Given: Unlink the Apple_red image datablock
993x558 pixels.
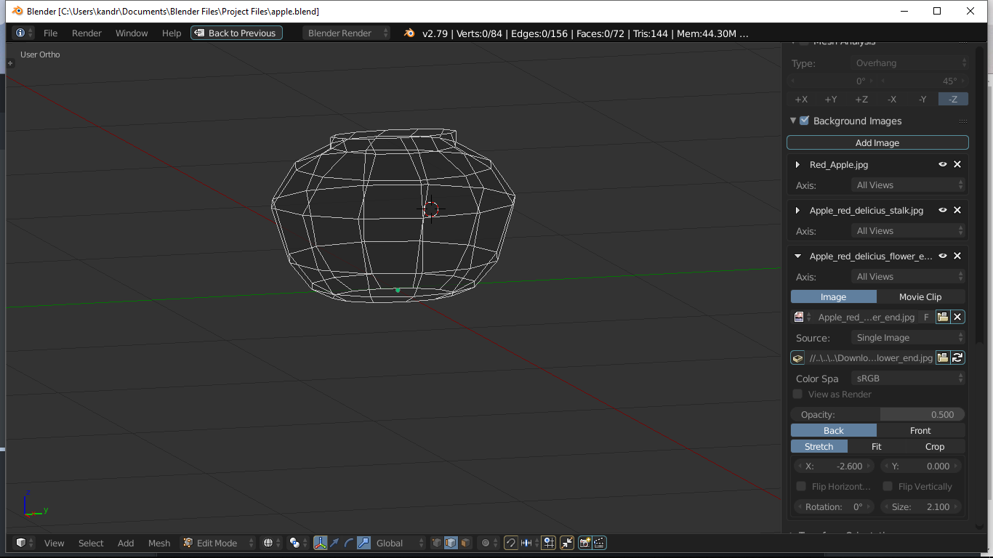Looking at the screenshot, I should point(958,317).
